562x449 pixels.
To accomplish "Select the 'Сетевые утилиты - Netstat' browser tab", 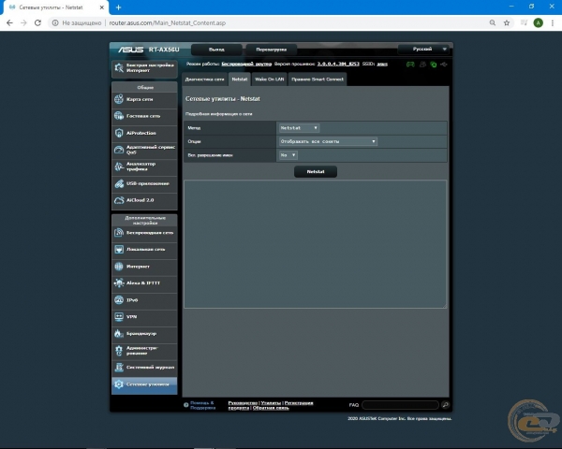I will (53, 7).
